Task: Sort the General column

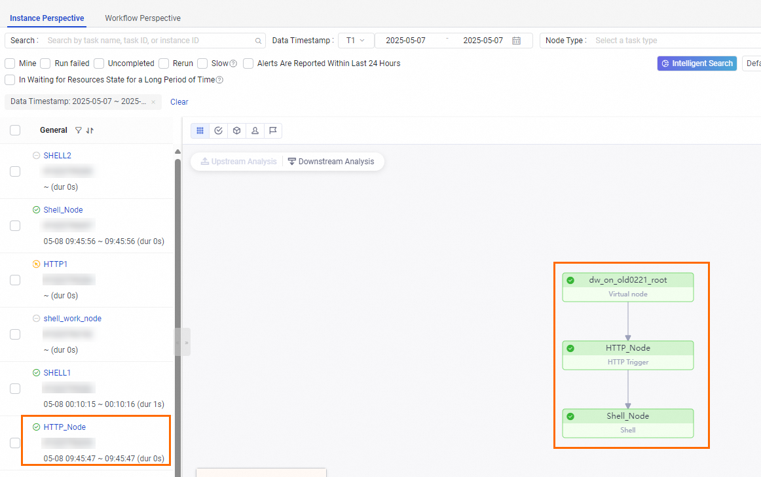Action: 90,130
